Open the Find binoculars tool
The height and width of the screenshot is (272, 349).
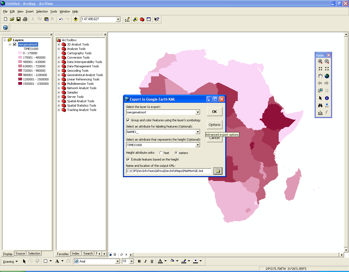point(320,105)
